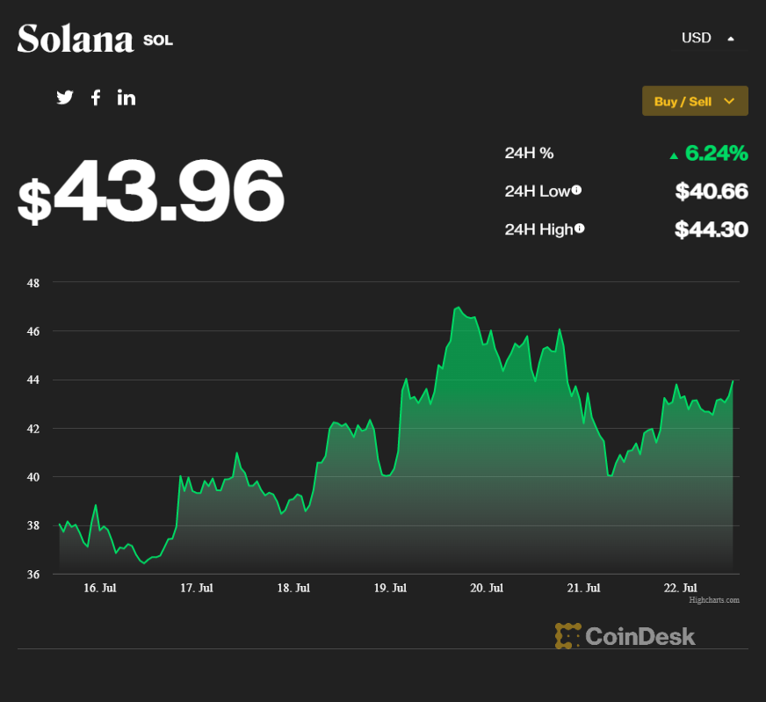Click the Solana title heading
The width and height of the screenshot is (766, 702).
point(76,39)
